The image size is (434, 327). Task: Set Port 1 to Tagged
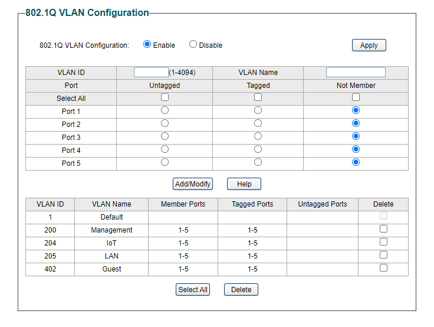tap(258, 110)
